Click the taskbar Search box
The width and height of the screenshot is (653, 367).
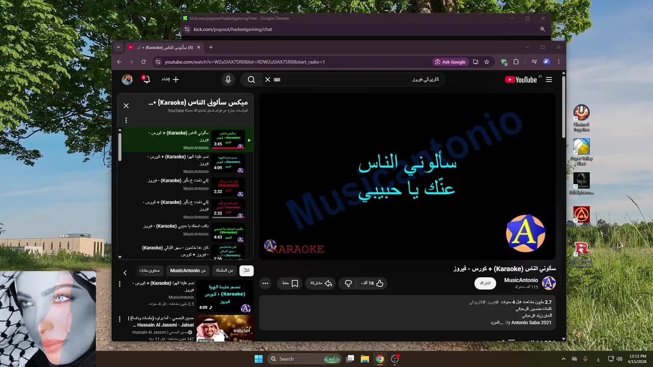(x=305, y=359)
